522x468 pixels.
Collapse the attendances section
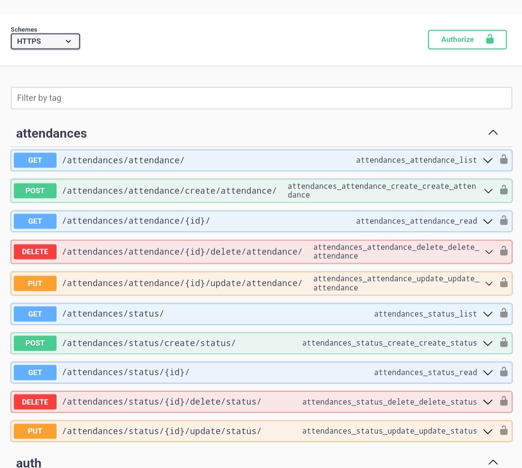tap(493, 133)
